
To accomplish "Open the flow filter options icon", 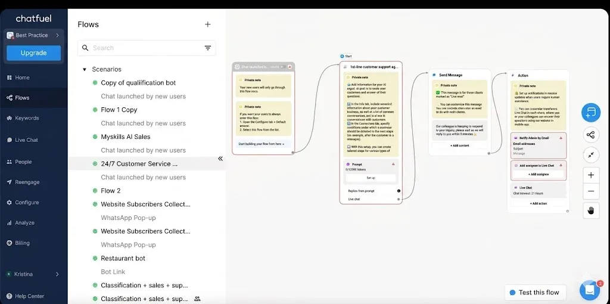I will coord(208,48).
